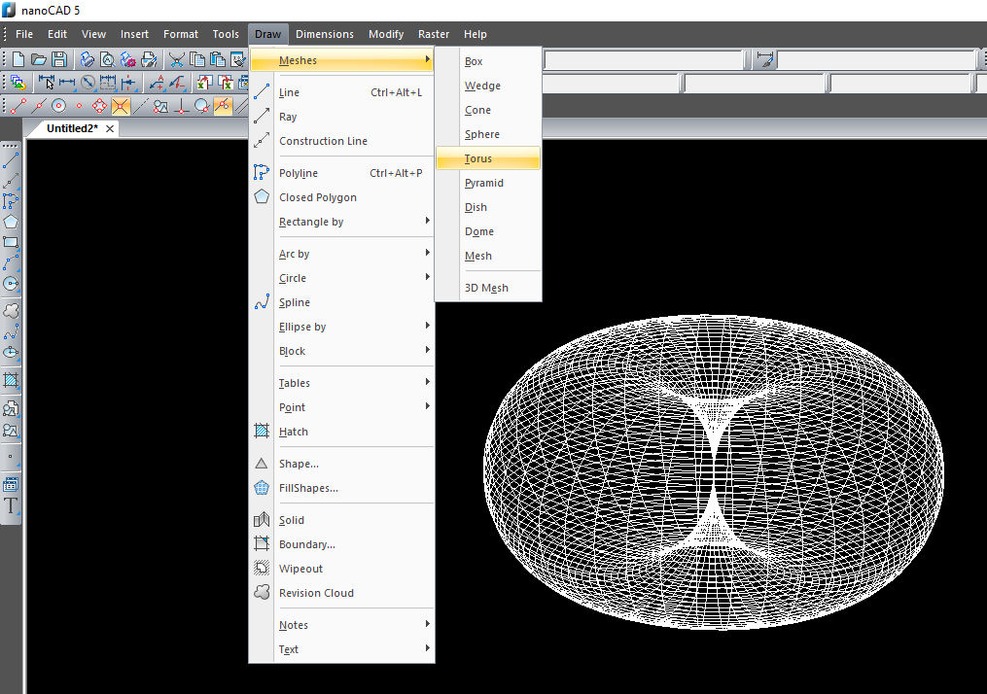Close the Untitled2 document tab
This screenshot has height=694, width=987.
[x=110, y=129]
